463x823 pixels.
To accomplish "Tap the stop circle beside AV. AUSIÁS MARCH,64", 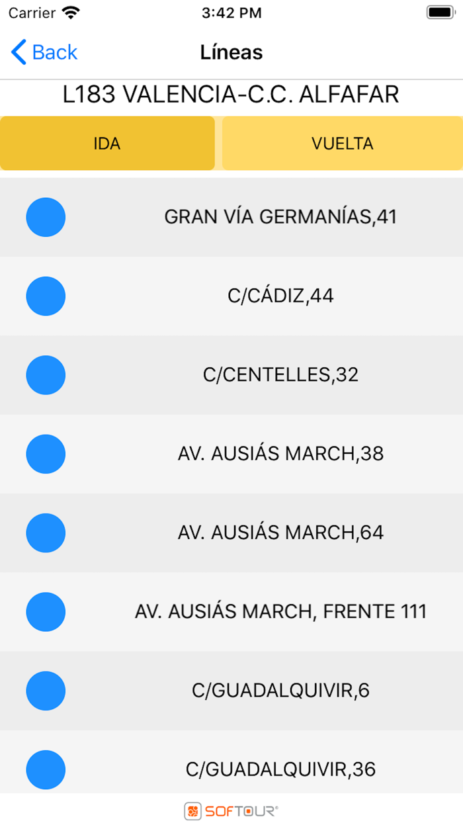I will tap(46, 533).
